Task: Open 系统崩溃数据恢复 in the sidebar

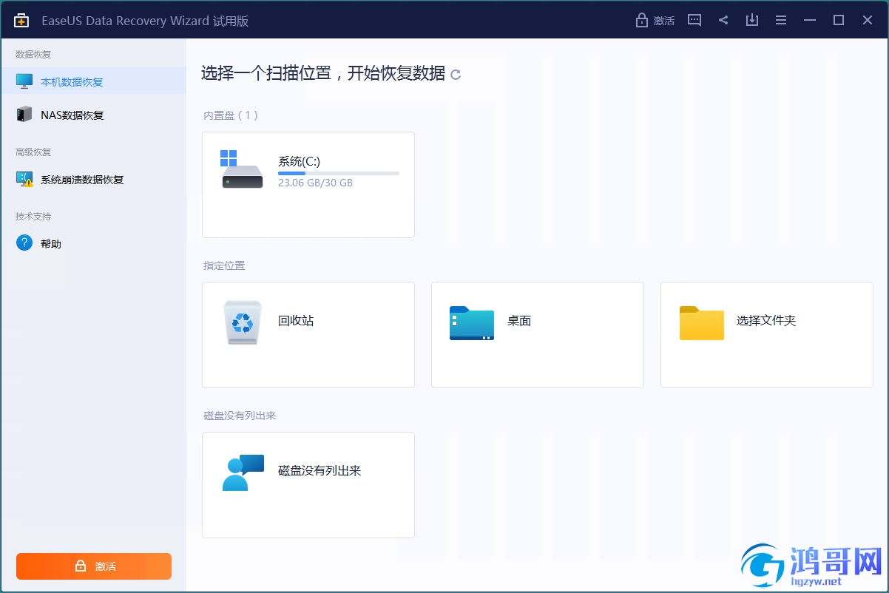Action: click(93, 179)
